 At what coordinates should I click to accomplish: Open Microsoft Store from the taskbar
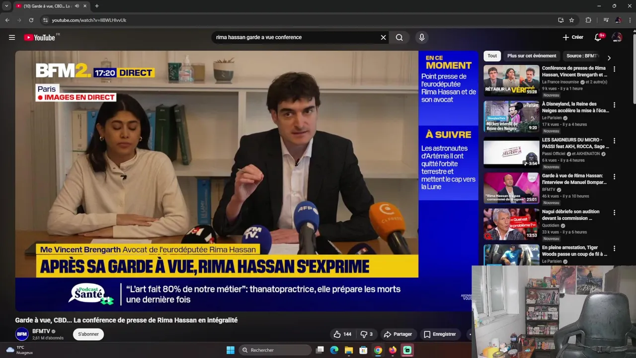coord(363,350)
